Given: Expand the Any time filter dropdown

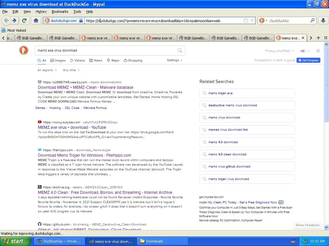Looking at the screenshot, I should tap(71, 70).
